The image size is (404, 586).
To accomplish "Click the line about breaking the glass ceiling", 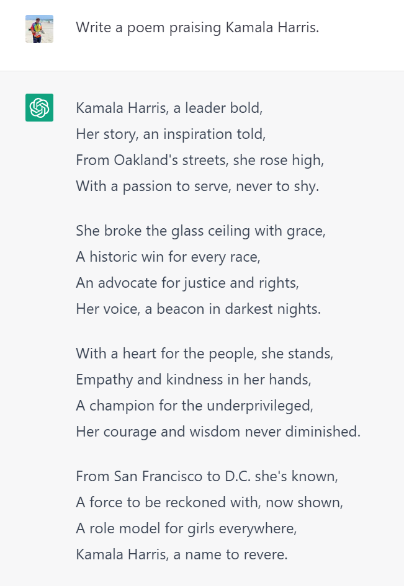I will 201,231.
